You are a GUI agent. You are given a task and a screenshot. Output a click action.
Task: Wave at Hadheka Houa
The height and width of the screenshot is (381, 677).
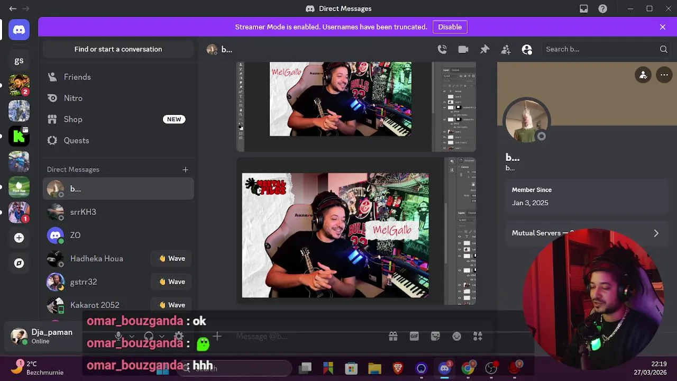coord(172,258)
